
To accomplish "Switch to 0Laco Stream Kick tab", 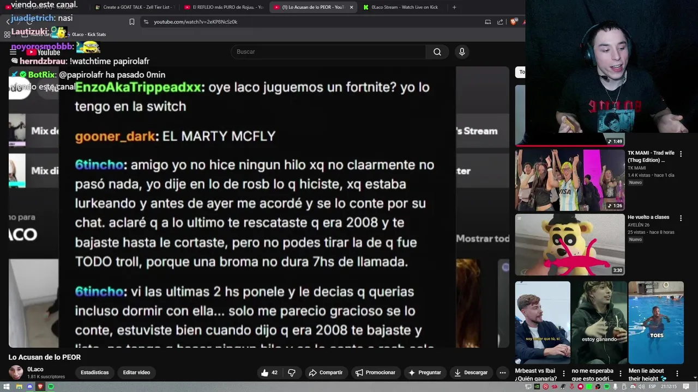I will [x=402, y=7].
